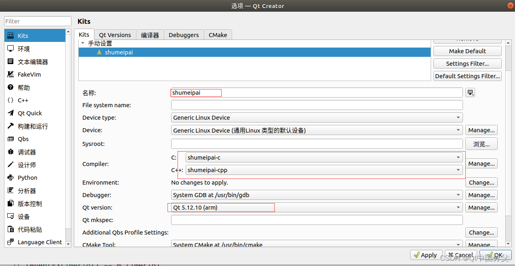Switch to the Qt Versions tab
This screenshot has height=266, width=515.
tap(115, 35)
